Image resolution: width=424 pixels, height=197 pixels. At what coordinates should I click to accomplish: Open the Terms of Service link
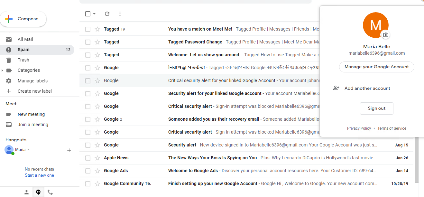[392, 128]
